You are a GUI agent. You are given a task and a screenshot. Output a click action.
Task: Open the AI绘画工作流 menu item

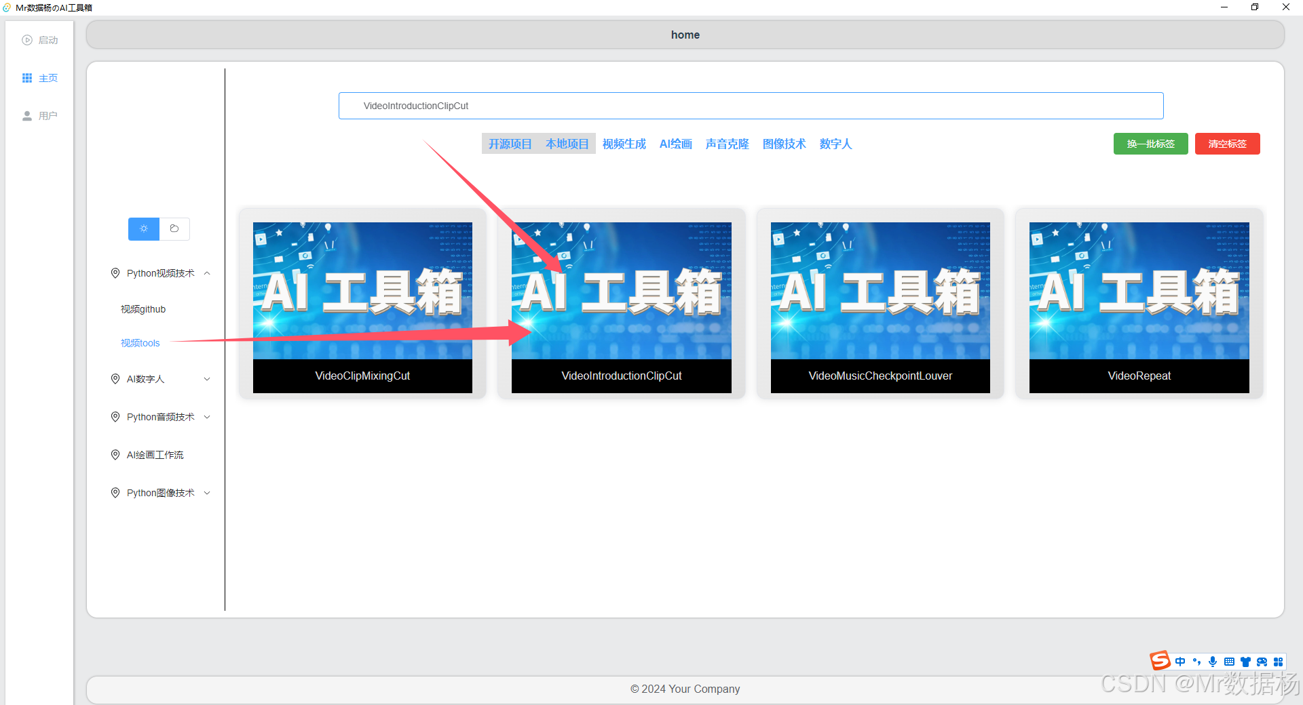pyautogui.click(x=155, y=455)
